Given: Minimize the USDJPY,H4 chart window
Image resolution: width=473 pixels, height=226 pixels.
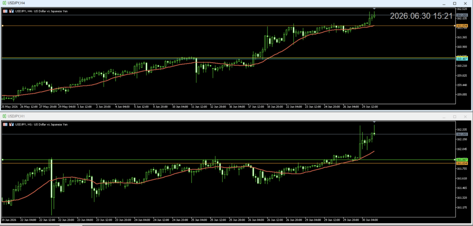Looking at the screenshot, I should coord(444,3).
